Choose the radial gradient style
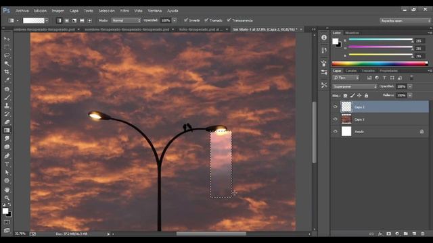This screenshot has width=433, height=243. tap(67, 20)
